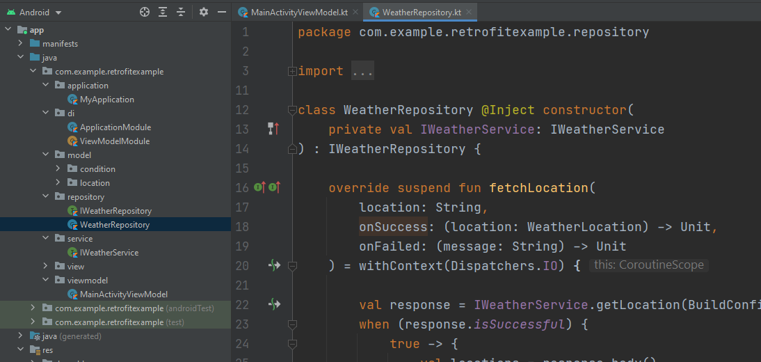The width and height of the screenshot is (761, 362).
Task: Click the dependency gutter icon on line 13
Action: coord(274,129)
